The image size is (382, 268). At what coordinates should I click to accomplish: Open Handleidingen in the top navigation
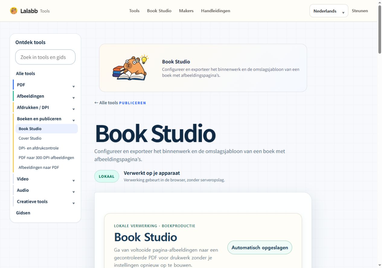[x=216, y=11]
